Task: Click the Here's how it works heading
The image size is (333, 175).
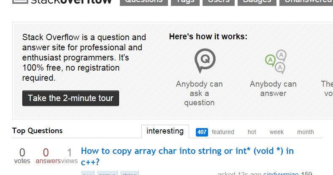Action: tap(208, 37)
